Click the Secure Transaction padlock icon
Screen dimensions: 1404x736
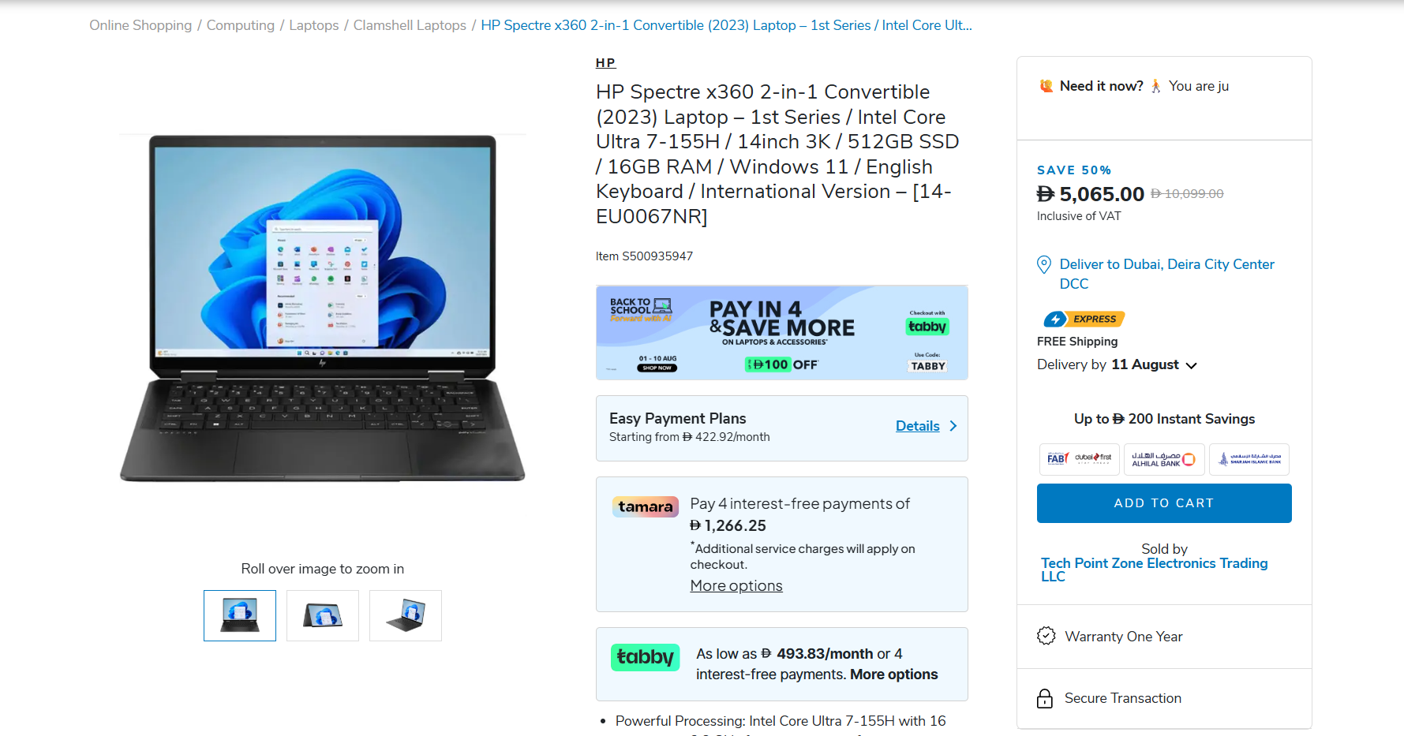tap(1045, 698)
